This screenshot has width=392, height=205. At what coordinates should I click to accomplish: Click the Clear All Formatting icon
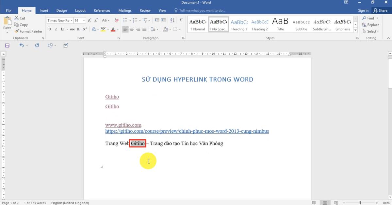(x=116, y=20)
